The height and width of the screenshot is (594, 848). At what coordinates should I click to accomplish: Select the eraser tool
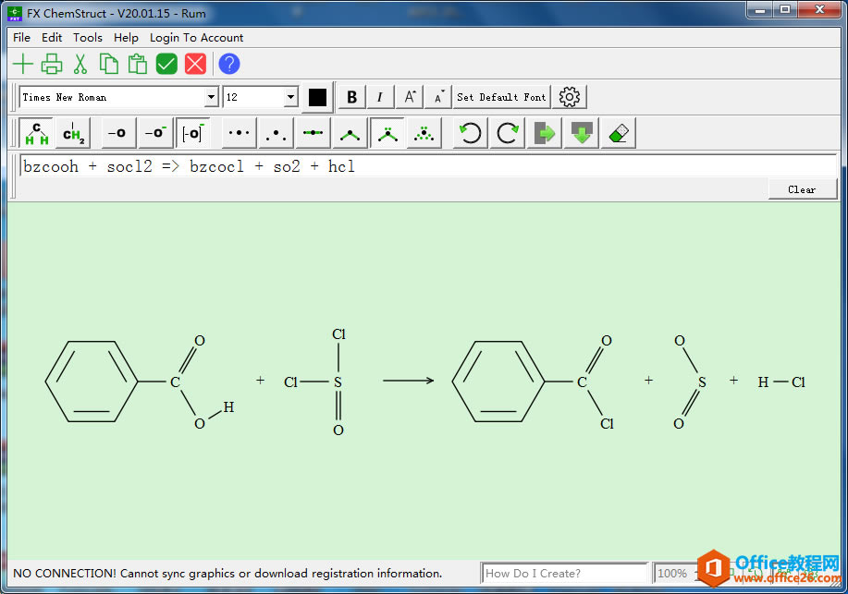coord(618,133)
